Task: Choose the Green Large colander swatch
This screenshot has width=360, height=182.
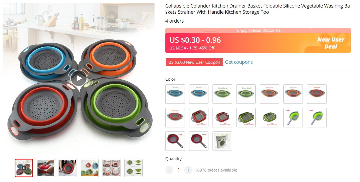Action: click(x=222, y=94)
